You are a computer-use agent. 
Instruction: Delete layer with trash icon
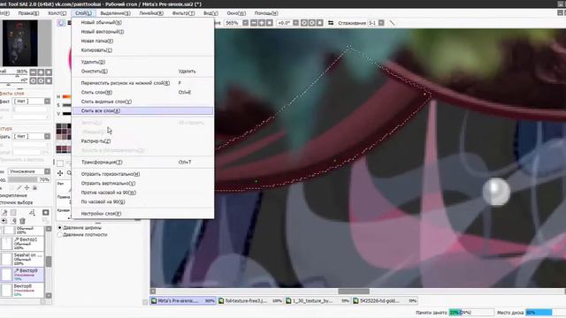pos(22,221)
